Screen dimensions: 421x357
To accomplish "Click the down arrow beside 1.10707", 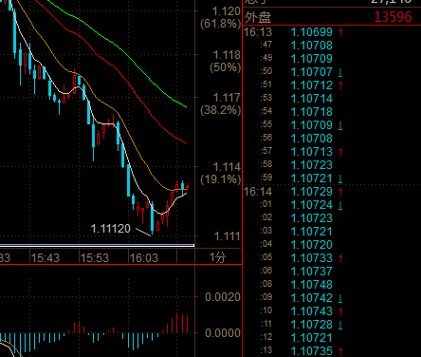I will coord(340,72).
